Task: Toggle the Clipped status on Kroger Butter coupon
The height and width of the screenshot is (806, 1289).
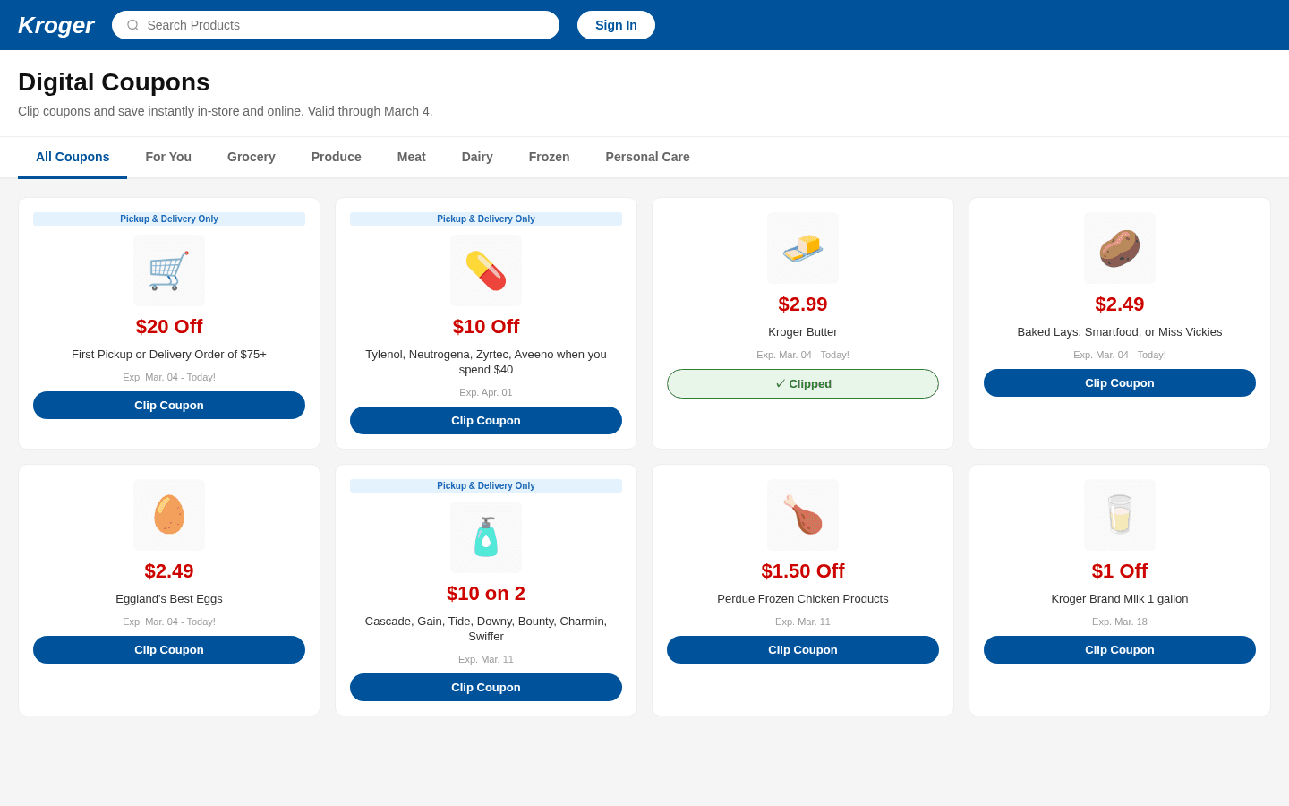Action: pos(802,383)
